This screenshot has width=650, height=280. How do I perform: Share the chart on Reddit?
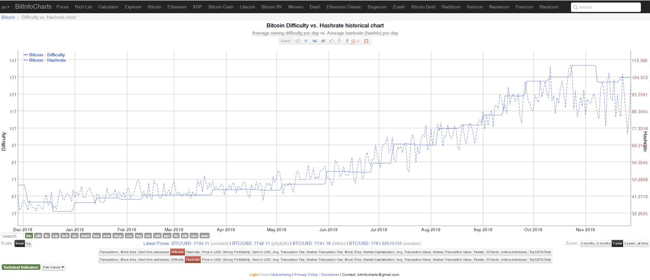pyautogui.click(x=298, y=41)
